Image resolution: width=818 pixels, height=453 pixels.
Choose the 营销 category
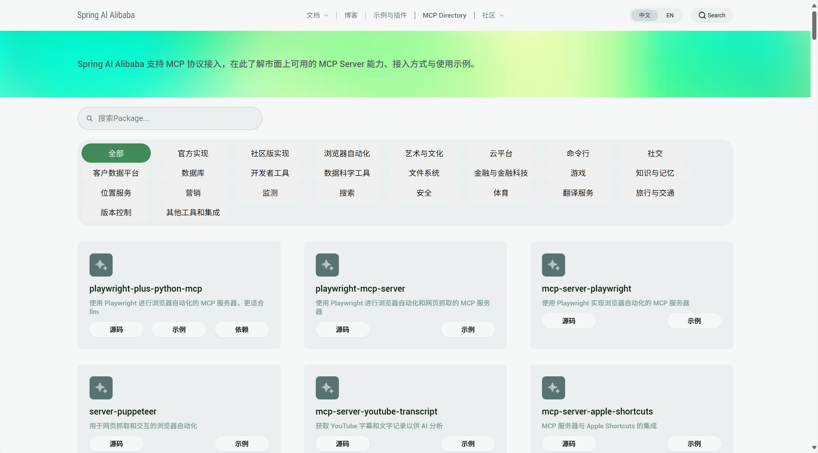coord(193,193)
